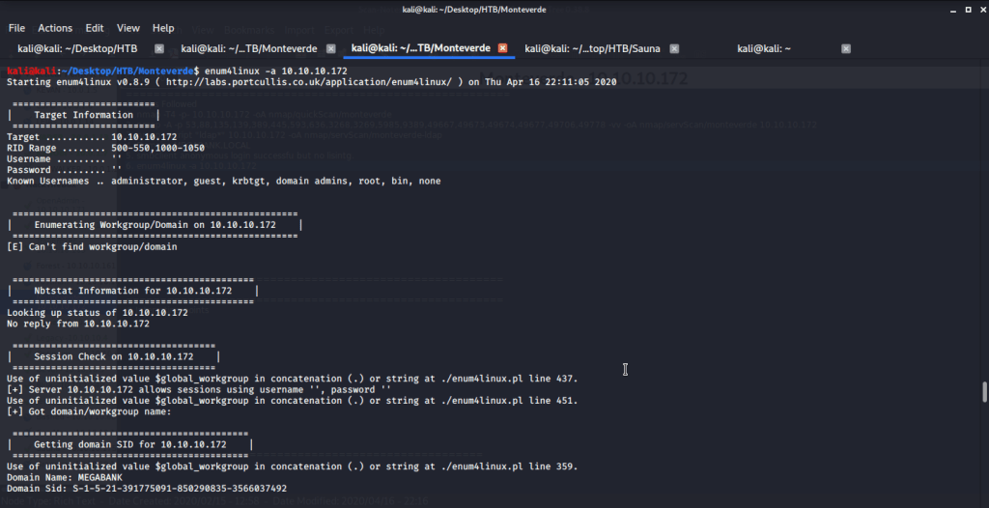Open the Edit menu
This screenshot has height=508, width=989.
(95, 28)
